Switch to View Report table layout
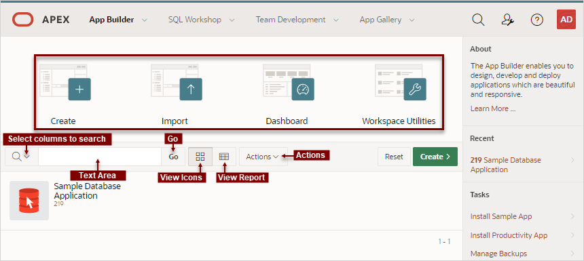Viewport: 584px width, 261px height. pos(224,157)
